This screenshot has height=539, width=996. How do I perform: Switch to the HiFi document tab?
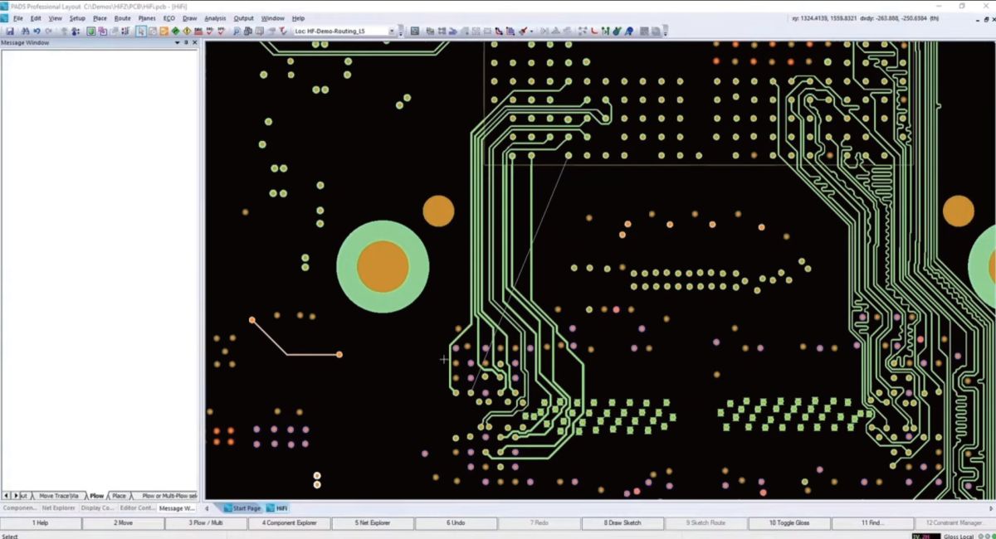[277, 508]
